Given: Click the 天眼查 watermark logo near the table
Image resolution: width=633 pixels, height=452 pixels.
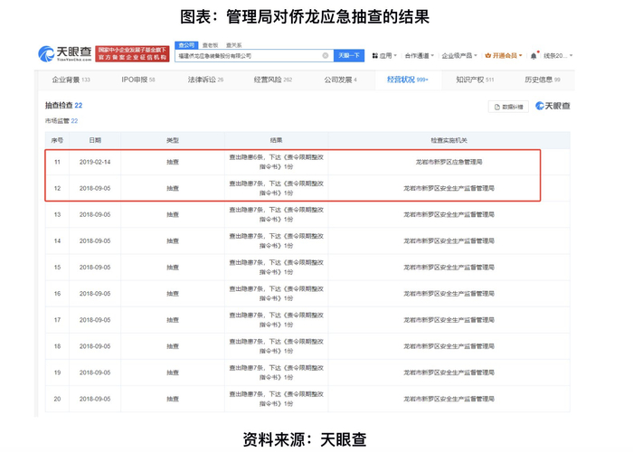Looking at the screenshot, I should (x=553, y=106).
